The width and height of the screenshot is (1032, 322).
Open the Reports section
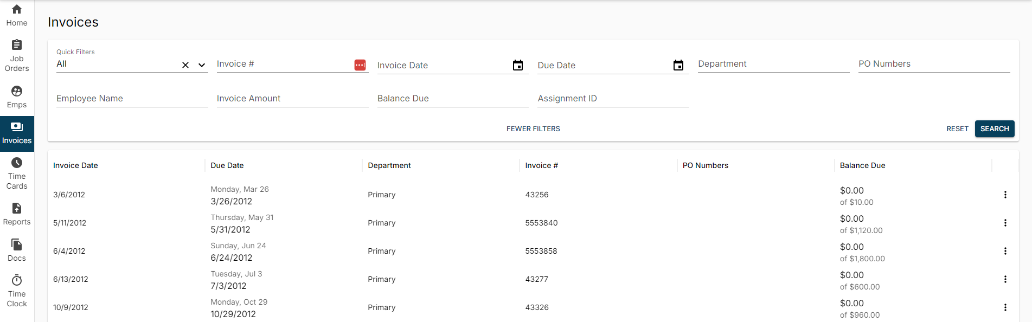coord(17,214)
